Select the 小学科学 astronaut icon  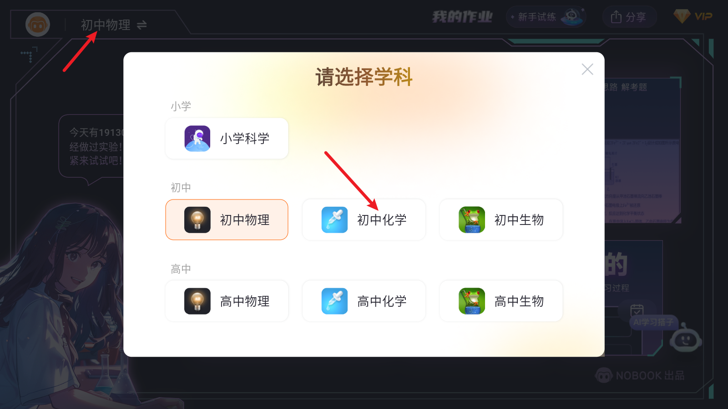pyautogui.click(x=197, y=139)
